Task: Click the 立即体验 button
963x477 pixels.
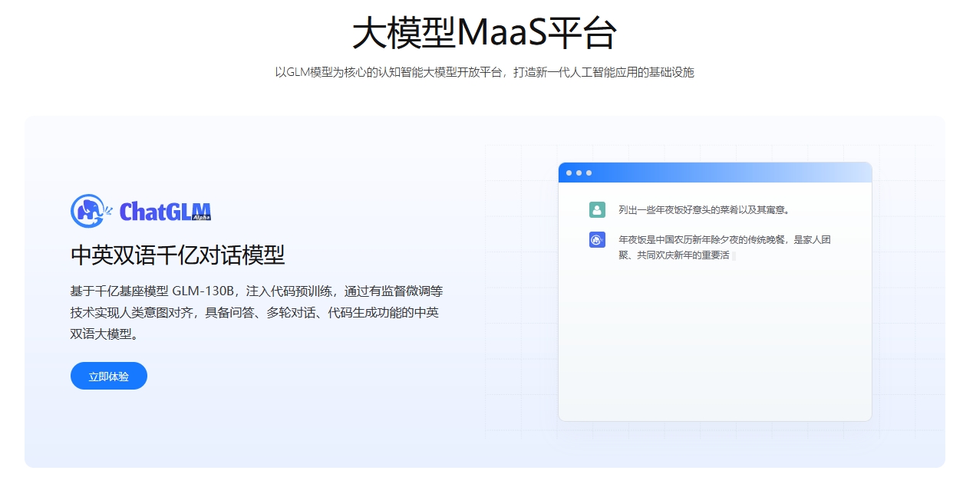Action: click(x=108, y=376)
